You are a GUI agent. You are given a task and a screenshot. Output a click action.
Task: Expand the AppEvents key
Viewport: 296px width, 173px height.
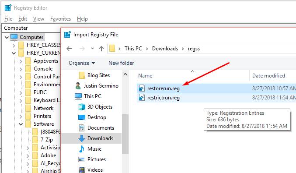click(x=21, y=61)
